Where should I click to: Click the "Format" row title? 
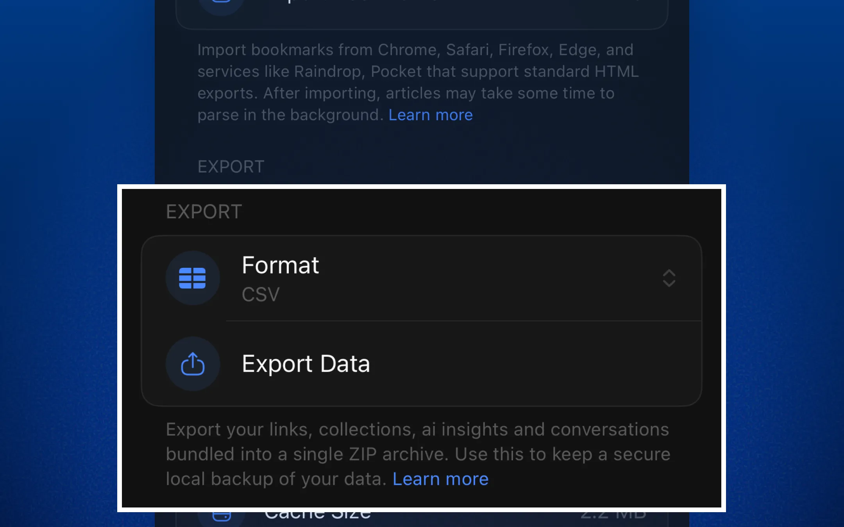tap(280, 265)
